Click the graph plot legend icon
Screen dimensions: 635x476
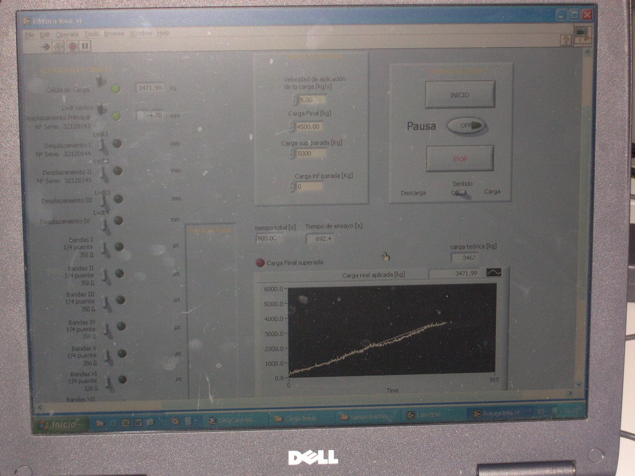494,273
